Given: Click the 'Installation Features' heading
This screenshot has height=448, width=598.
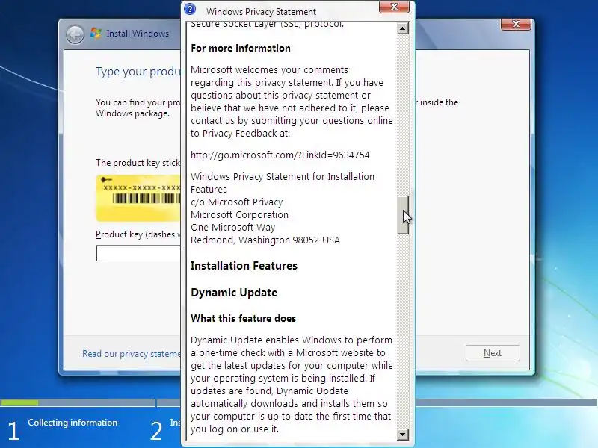Looking at the screenshot, I should [x=244, y=266].
